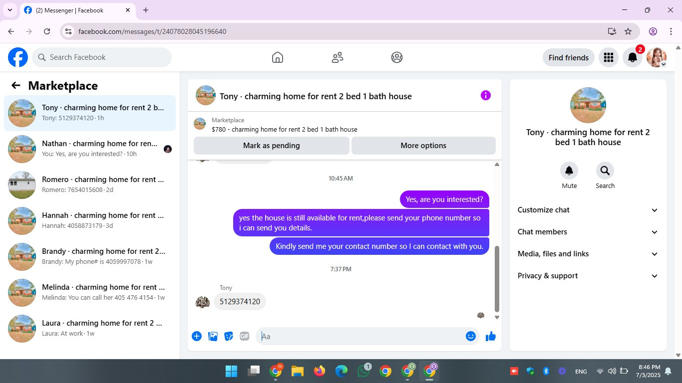Screen dimensions: 682x383
Task: Go back using the Marketplace back arrow
Action: (x=16, y=85)
